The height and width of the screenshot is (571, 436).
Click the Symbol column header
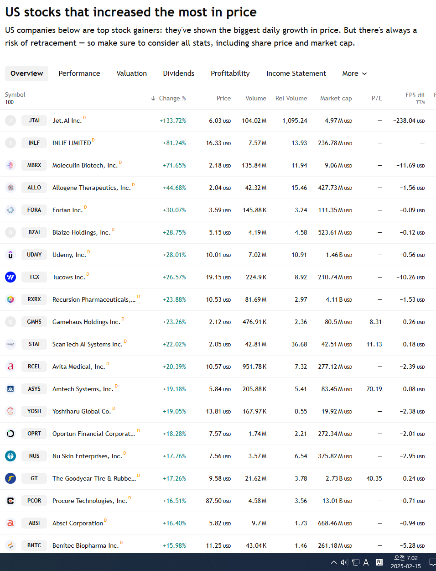[x=15, y=94]
